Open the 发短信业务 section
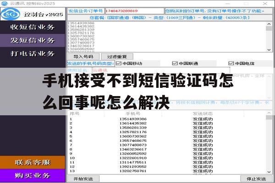The height and width of the screenshot is (183, 275). 33,40
